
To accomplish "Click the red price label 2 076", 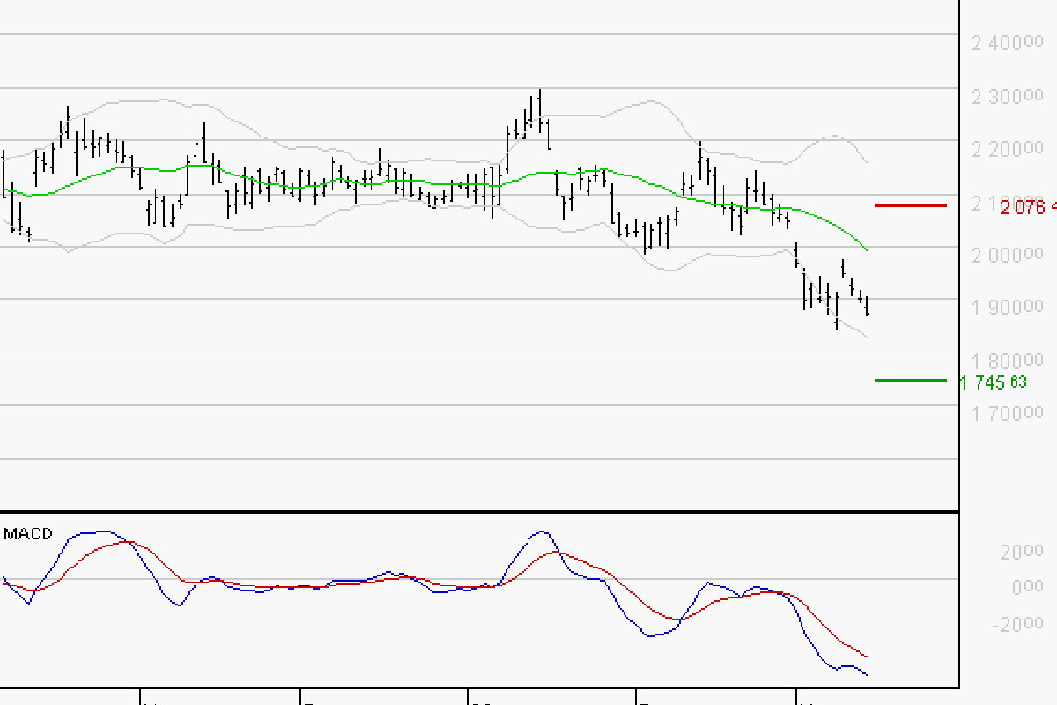I will [x=1022, y=205].
